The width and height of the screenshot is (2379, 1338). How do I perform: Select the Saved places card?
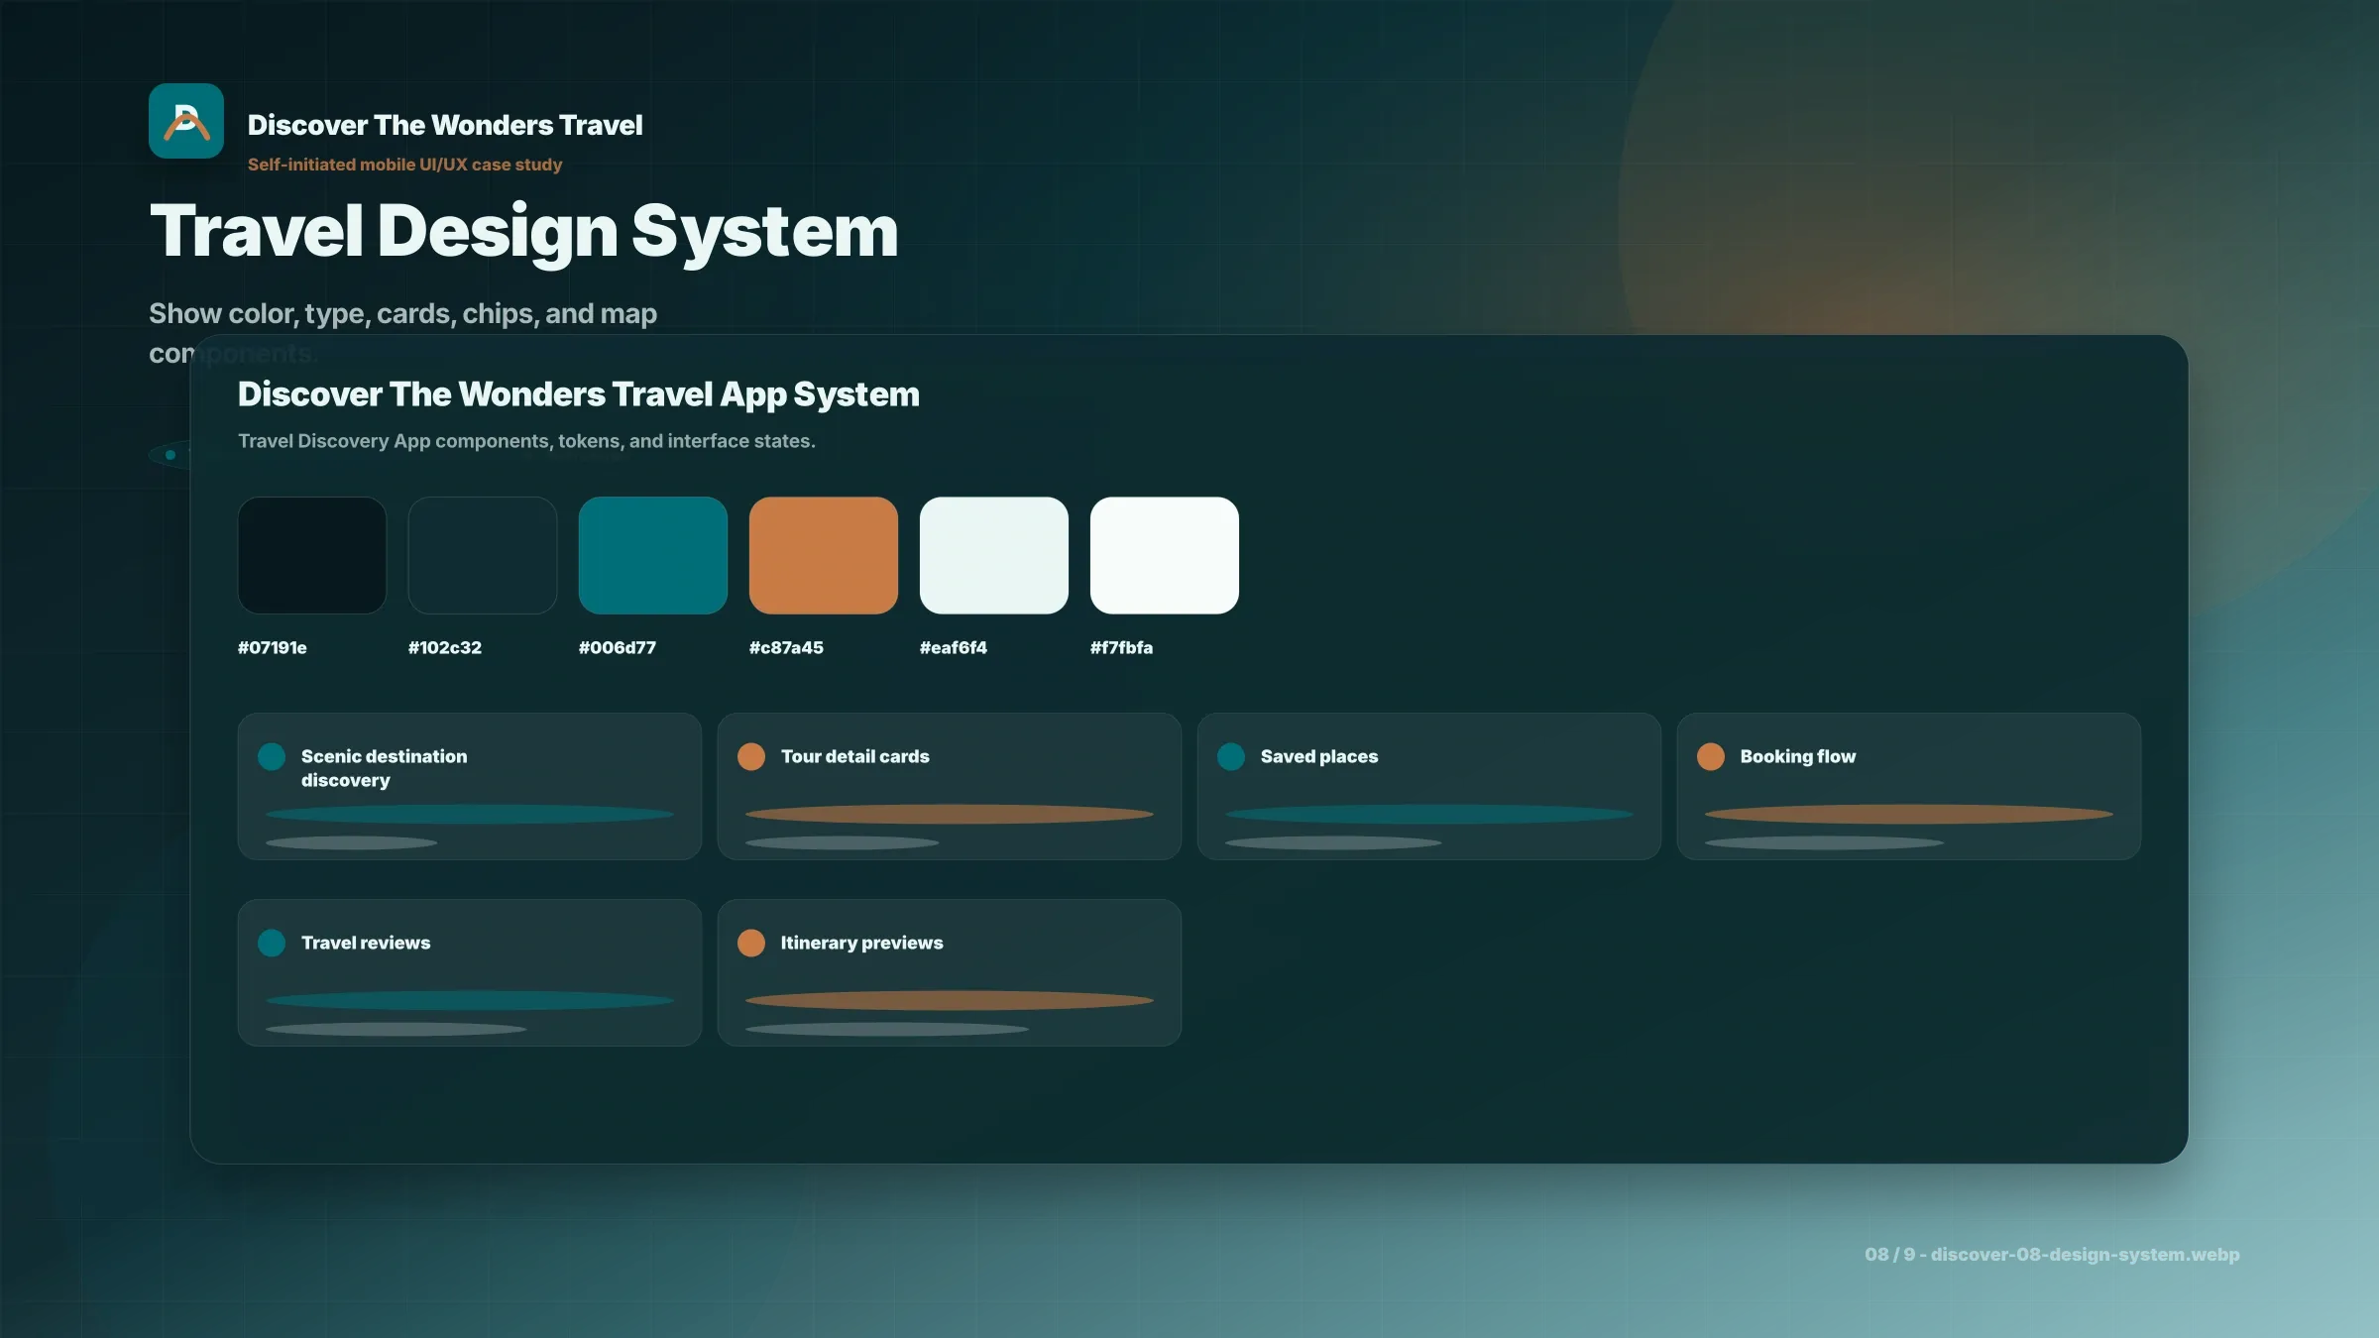coord(1429,786)
